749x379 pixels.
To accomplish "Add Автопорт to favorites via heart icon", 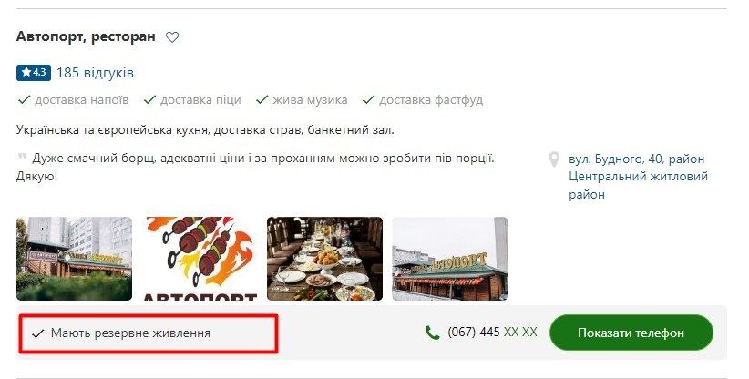I will coord(172,37).
